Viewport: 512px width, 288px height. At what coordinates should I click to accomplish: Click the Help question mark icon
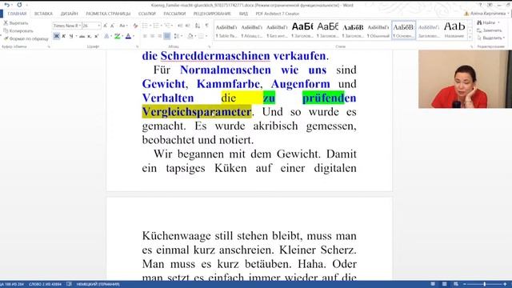pos(480,6)
